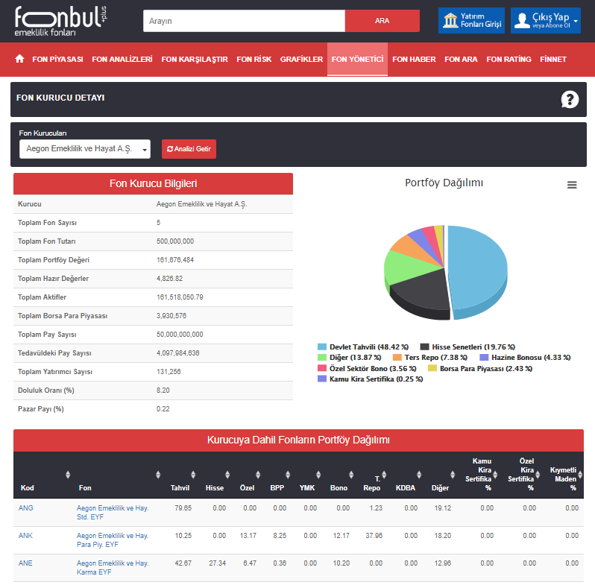Go to home via house icon
The image size is (595, 585).
point(19,59)
